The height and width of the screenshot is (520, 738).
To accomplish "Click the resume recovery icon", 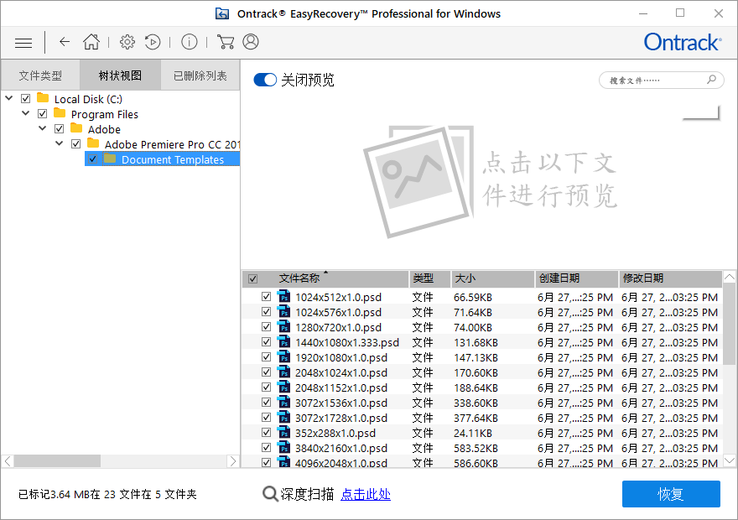I will (x=153, y=42).
